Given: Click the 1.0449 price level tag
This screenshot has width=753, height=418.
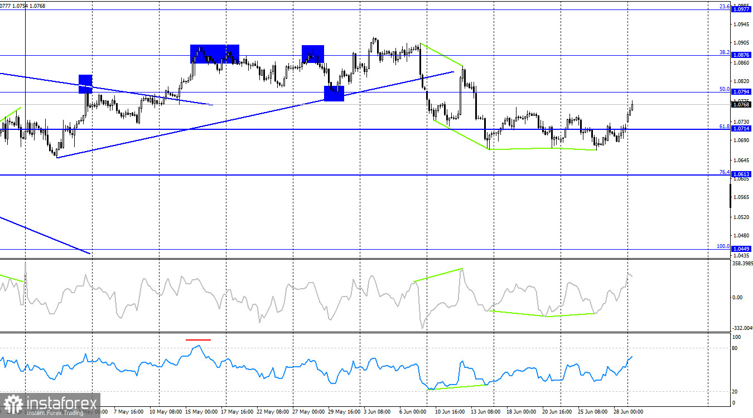Looking at the screenshot, I should [x=741, y=249].
